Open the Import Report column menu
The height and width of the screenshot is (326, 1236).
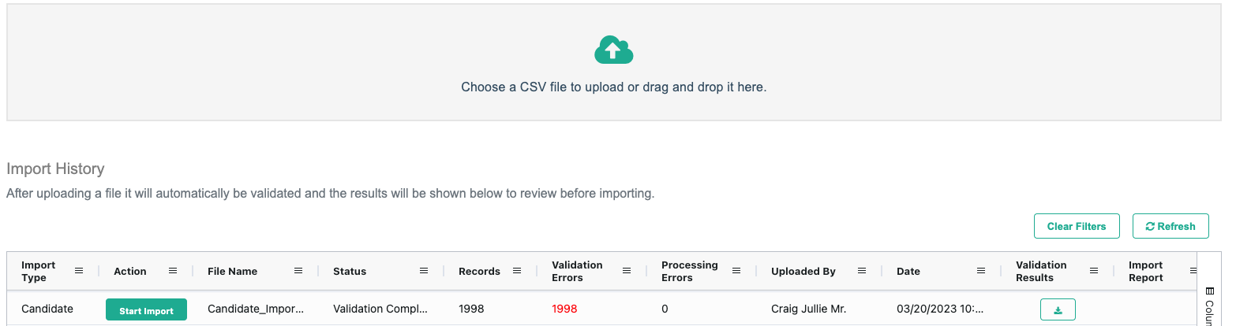1192,271
